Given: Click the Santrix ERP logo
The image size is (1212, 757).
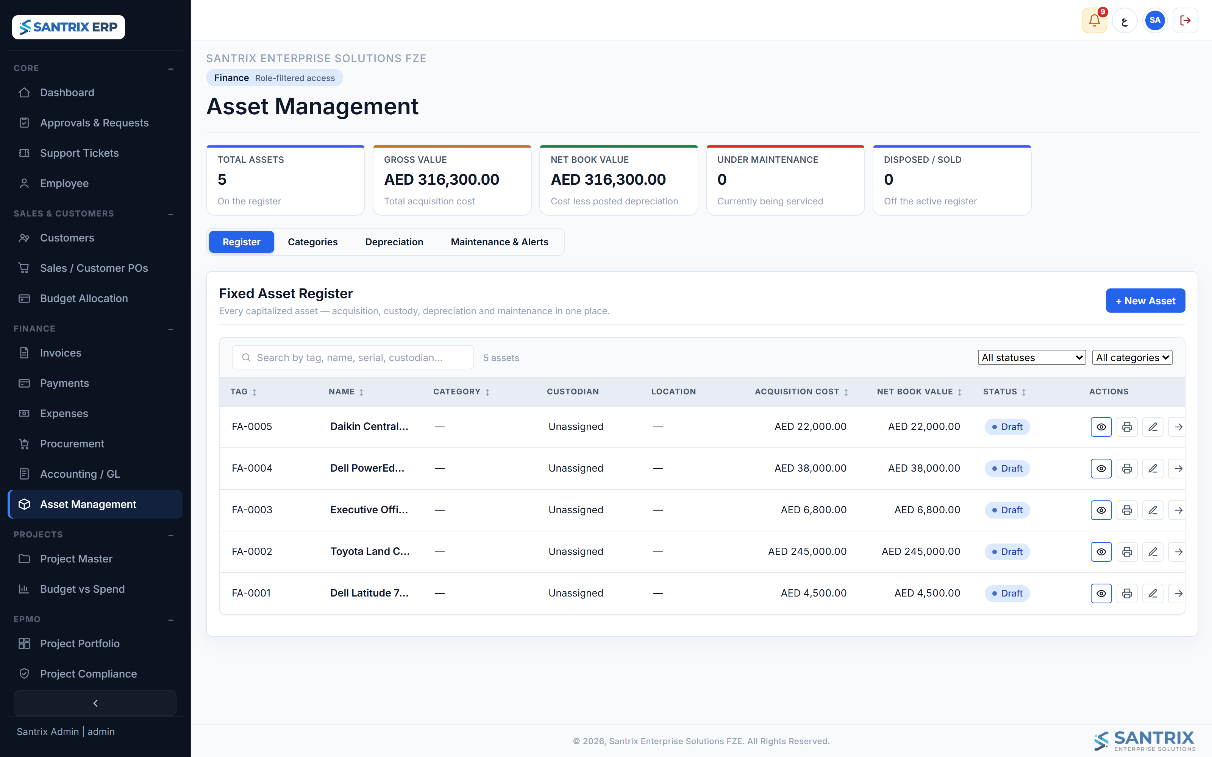Looking at the screenshot, I should (69, 27).
